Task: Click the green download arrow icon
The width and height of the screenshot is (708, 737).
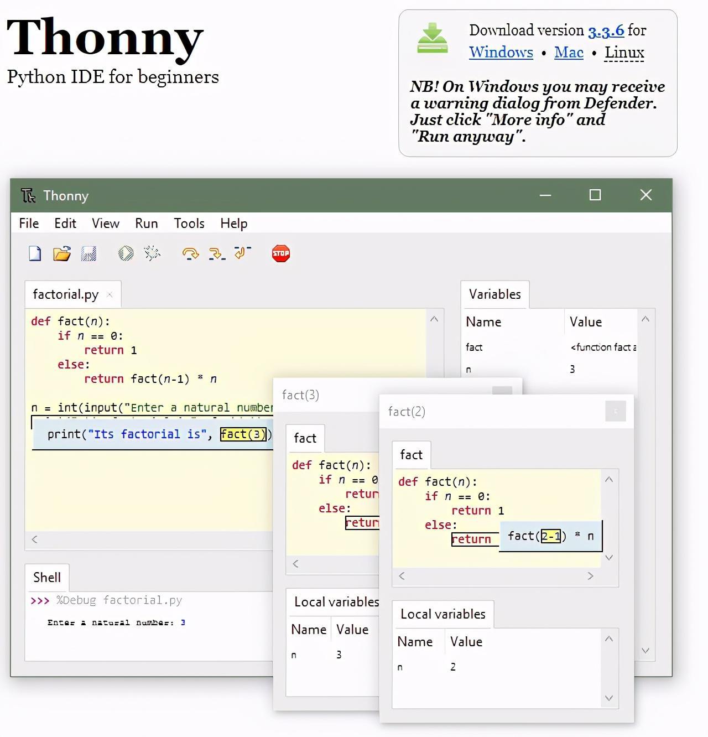Action: click(432, 38)
